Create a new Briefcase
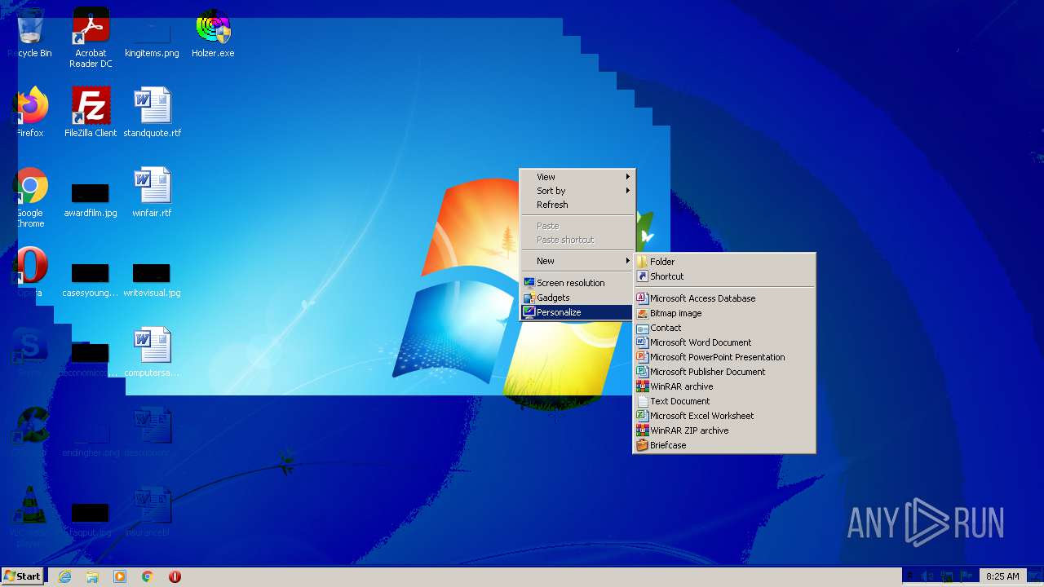Viewport: 1044px width, 587px height. pyautogui.click(x=724, y=445)
